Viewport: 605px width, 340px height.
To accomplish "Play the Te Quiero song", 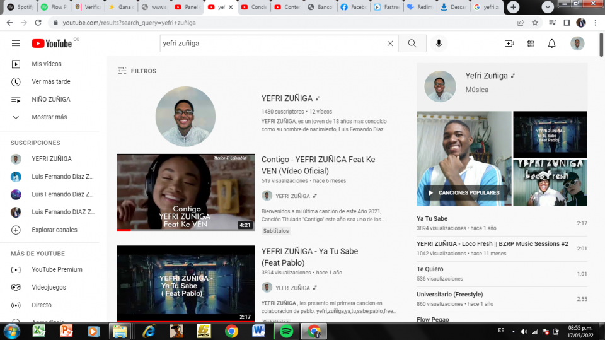I will (x=502, y=274).
